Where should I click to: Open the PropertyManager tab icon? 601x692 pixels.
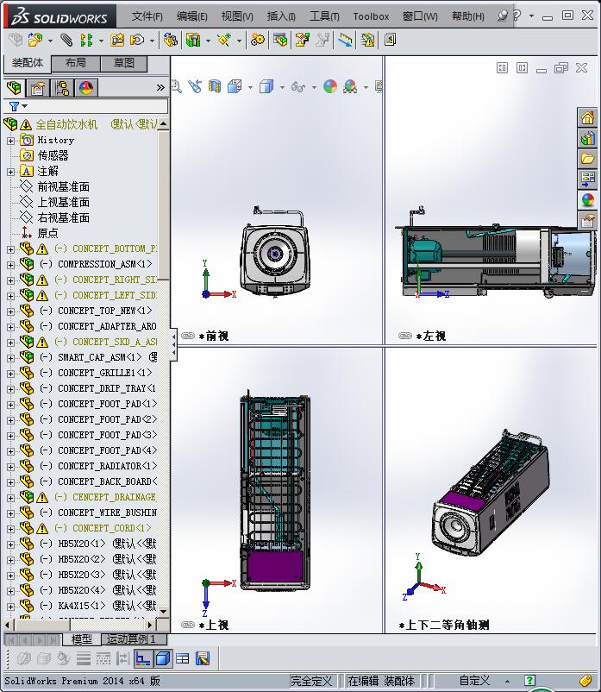click(x=37, y=88)
